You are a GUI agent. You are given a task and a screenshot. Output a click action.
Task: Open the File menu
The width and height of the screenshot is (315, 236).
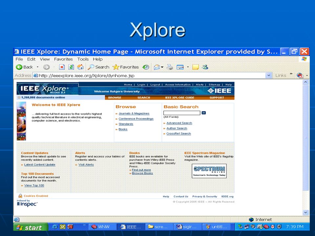click(x=19, y=59)
